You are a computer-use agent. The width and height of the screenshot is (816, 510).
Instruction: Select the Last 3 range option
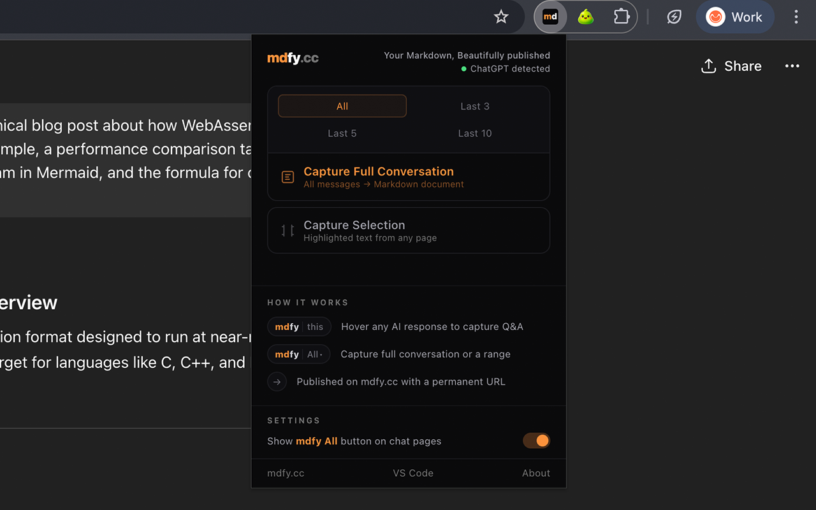[475, 106]
